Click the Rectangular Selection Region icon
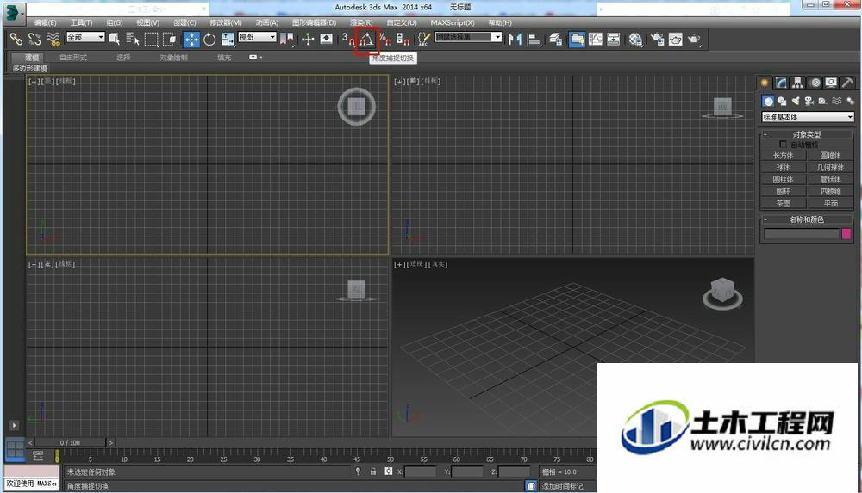Screen dimensions: 862x493 151,39
